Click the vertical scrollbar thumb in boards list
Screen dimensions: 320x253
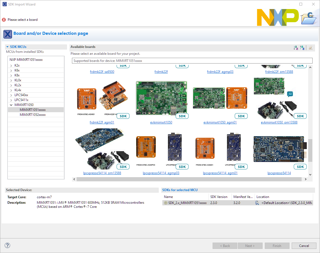[310, 150]
